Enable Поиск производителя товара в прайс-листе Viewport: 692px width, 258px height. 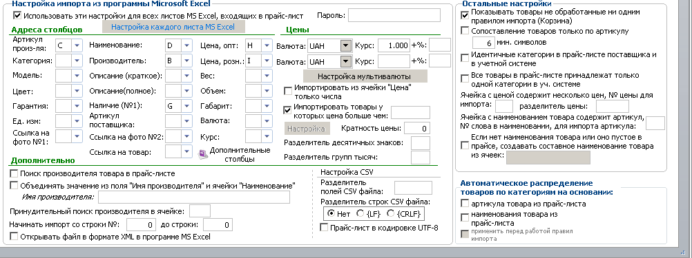14,173
